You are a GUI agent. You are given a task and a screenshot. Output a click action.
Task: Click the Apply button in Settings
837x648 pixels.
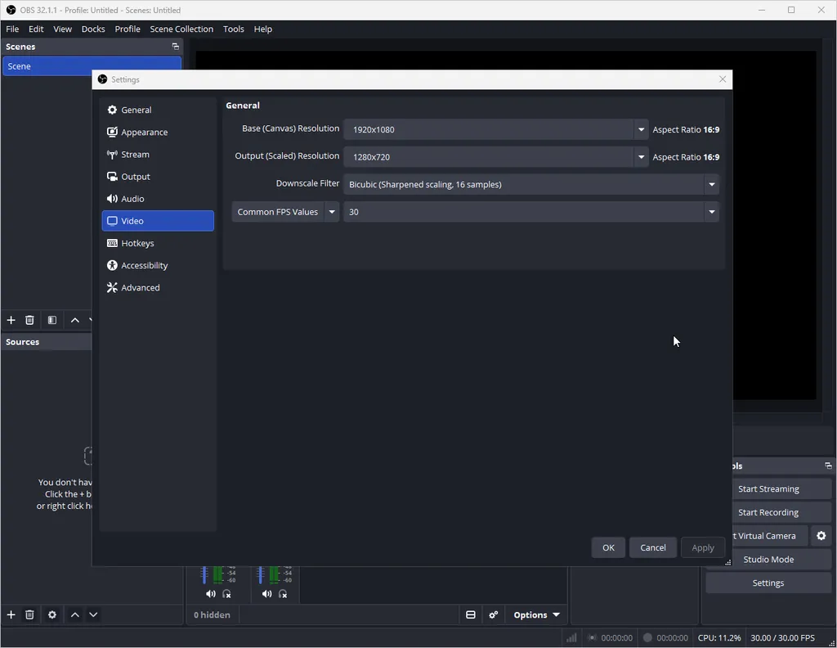click(702, 547)
